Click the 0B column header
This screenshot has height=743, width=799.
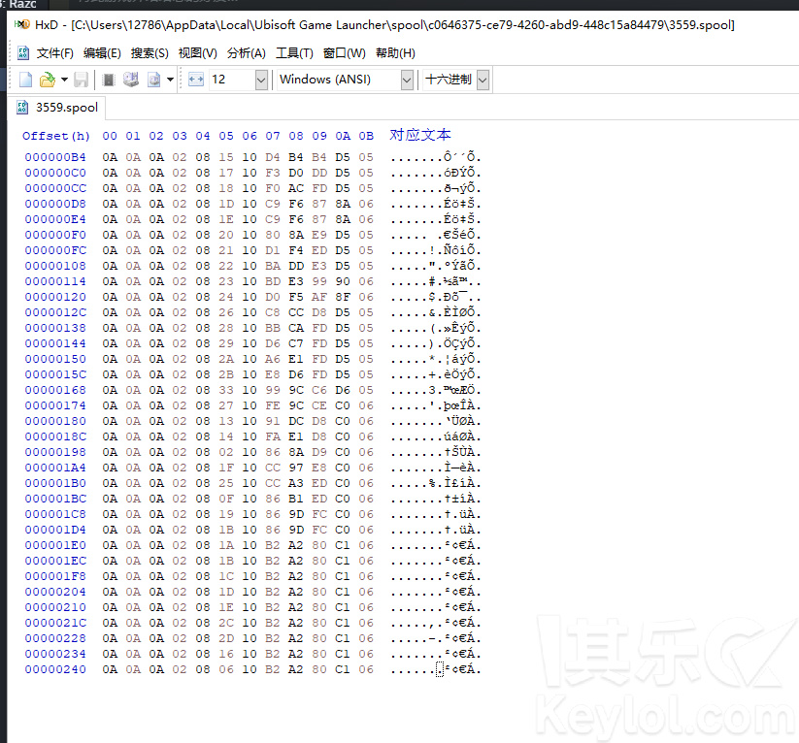pyautogui.click(x=366, y=136)
